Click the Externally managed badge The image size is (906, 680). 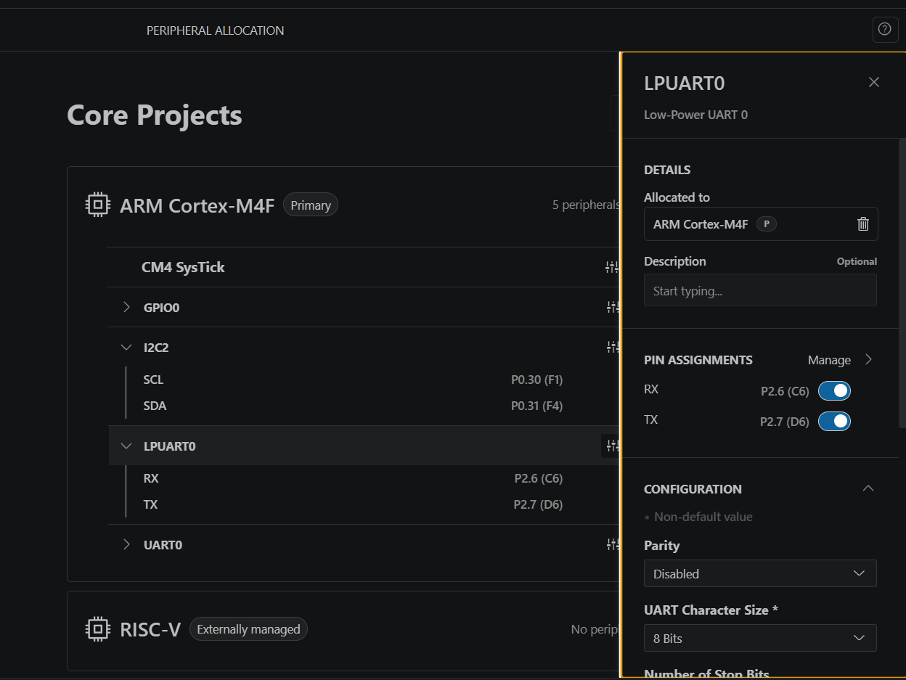pos(248,629)
